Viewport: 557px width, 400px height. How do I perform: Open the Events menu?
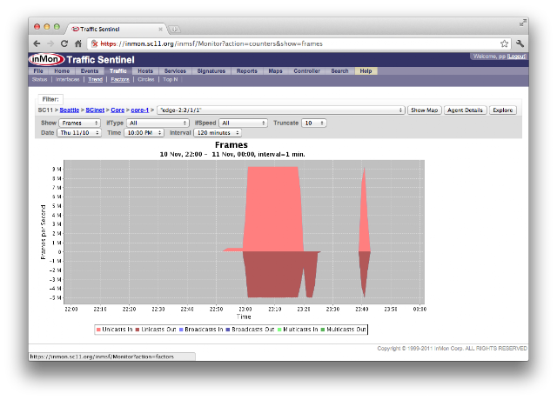tap(90, 71)
